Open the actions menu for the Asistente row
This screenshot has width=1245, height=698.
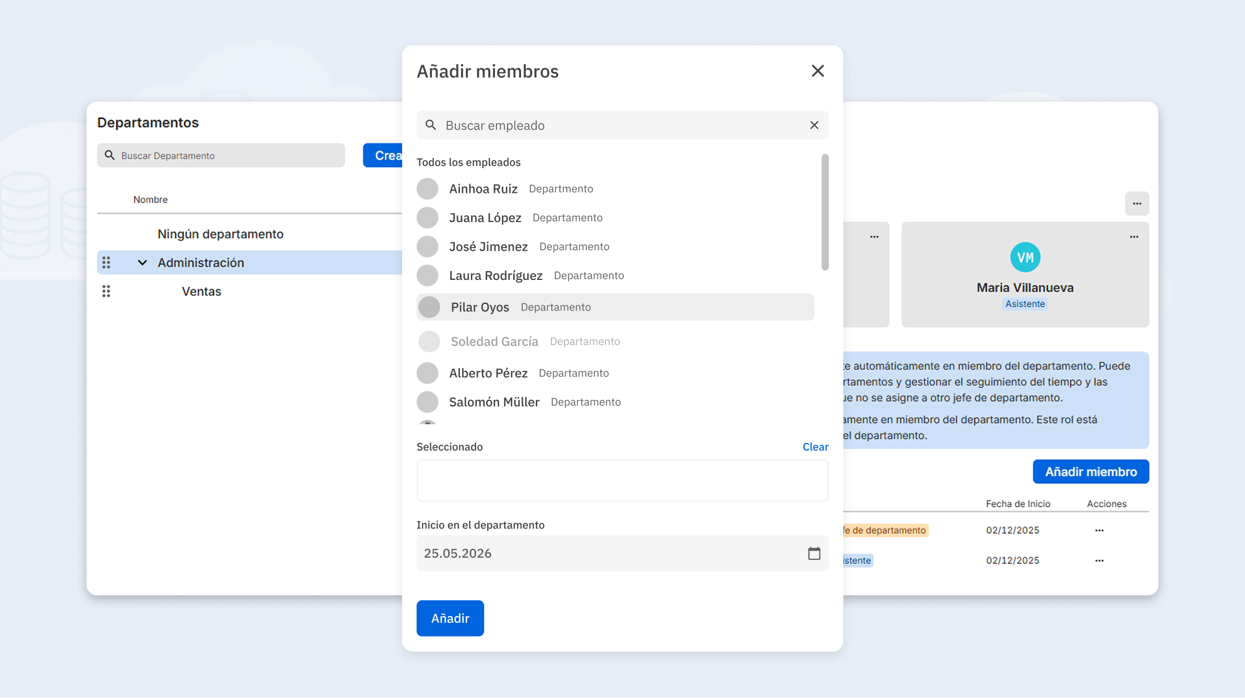coord(1099,560)
